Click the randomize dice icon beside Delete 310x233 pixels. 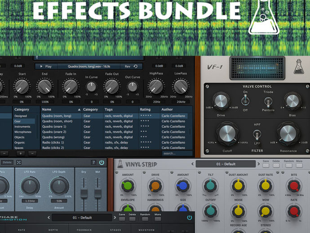click(19, 162)
